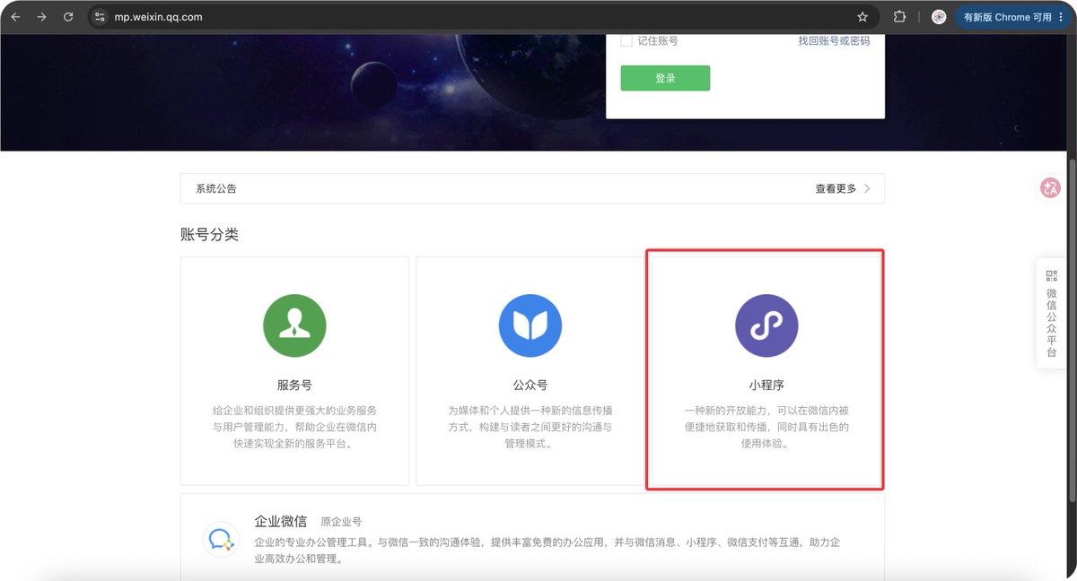Click the mp.weixin.qq.com address bar
The height and width of the screenshot is (581, 1077).
485,17
